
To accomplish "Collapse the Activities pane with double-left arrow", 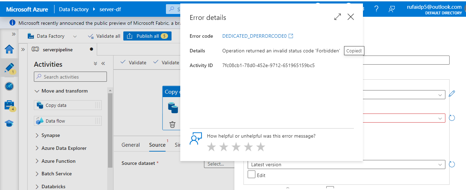I will pos(103,64).
